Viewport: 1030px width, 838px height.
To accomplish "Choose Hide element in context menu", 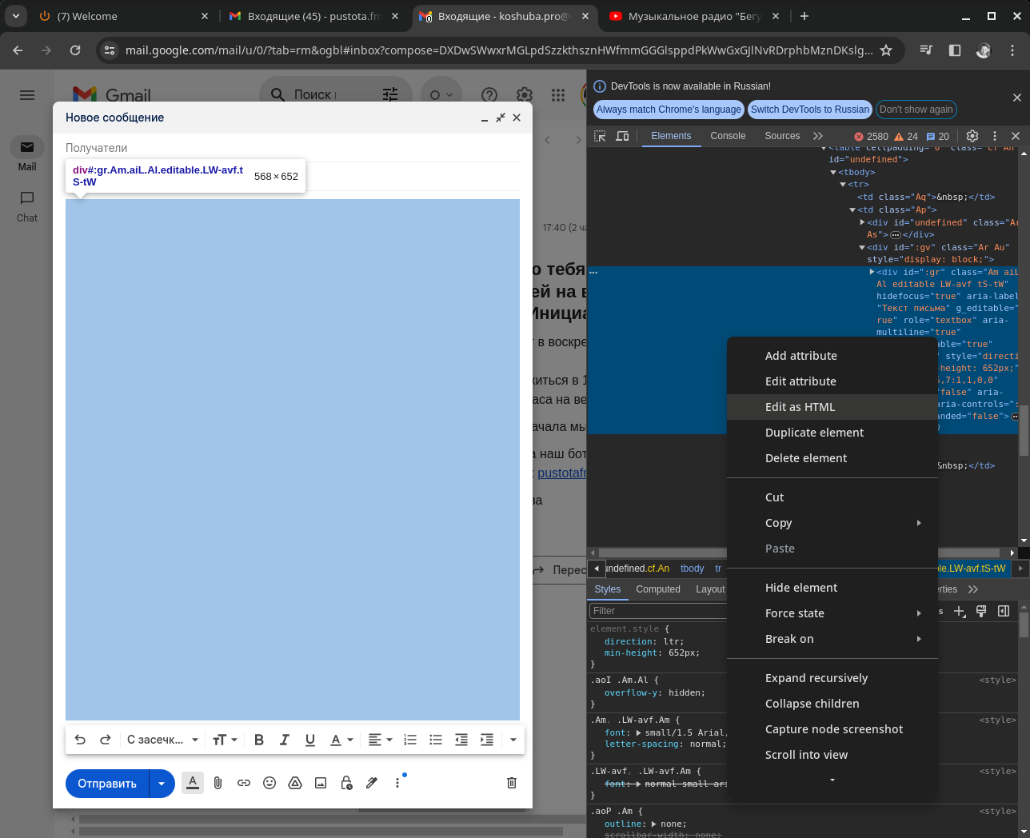I will click(832, 588).
